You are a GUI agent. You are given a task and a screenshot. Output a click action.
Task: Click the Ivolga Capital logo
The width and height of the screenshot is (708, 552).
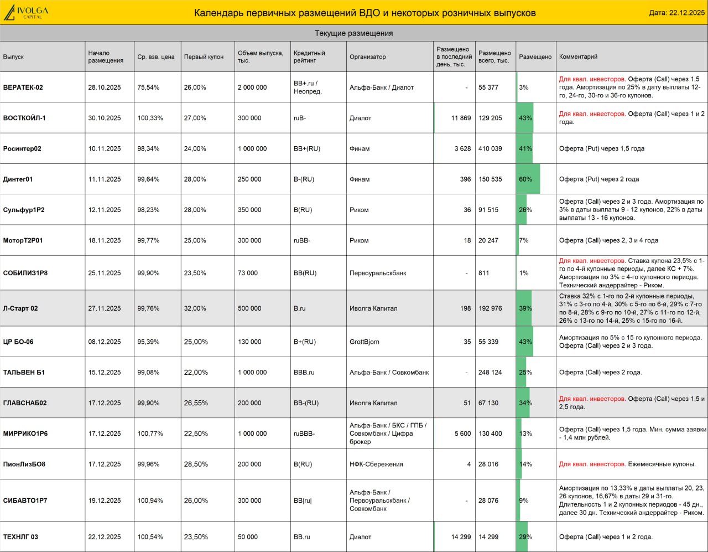(26, 12)
